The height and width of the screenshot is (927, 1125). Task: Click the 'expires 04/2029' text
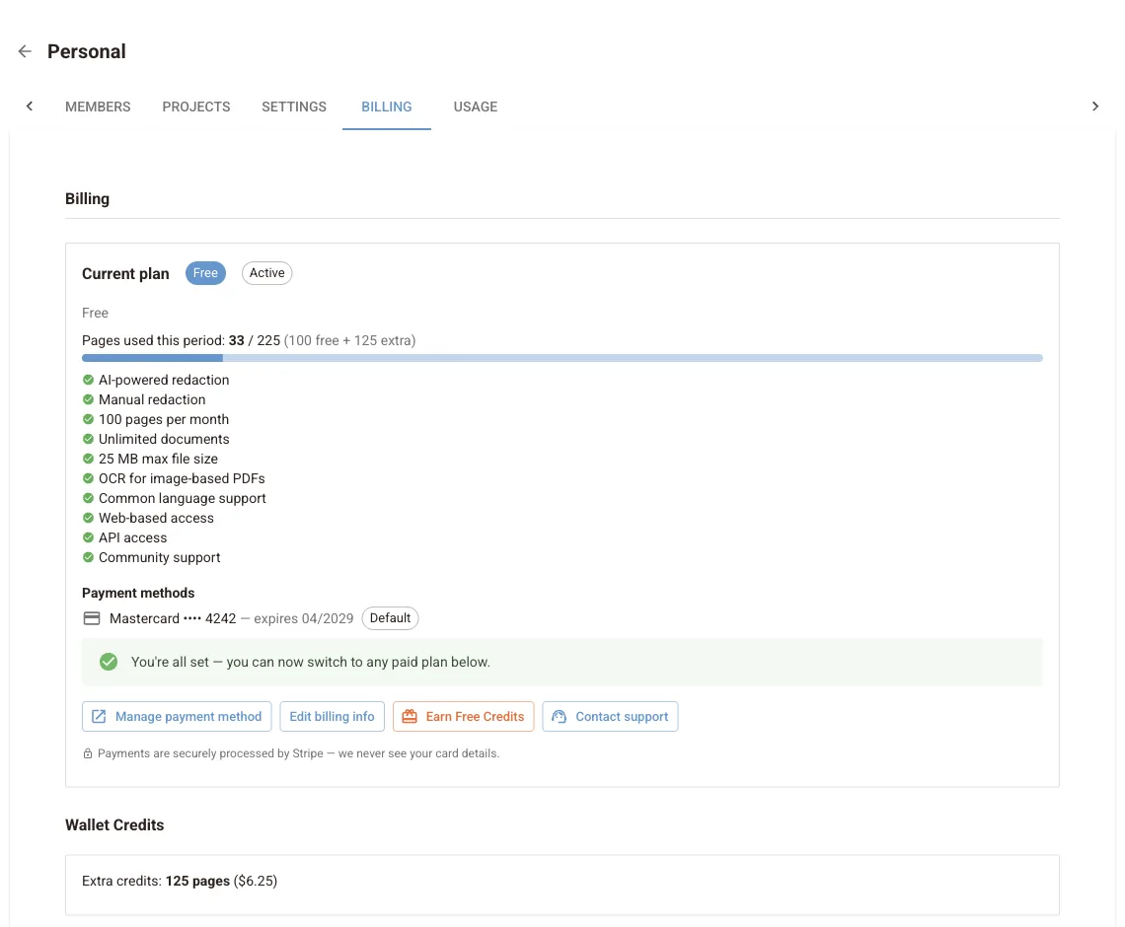pyautogui.click(x=304, y=618)
